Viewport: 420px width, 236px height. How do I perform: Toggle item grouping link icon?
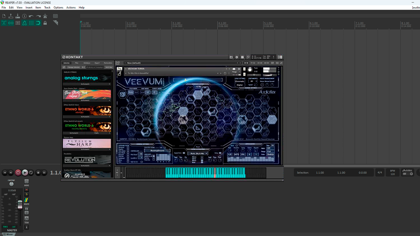click(11, 23)
